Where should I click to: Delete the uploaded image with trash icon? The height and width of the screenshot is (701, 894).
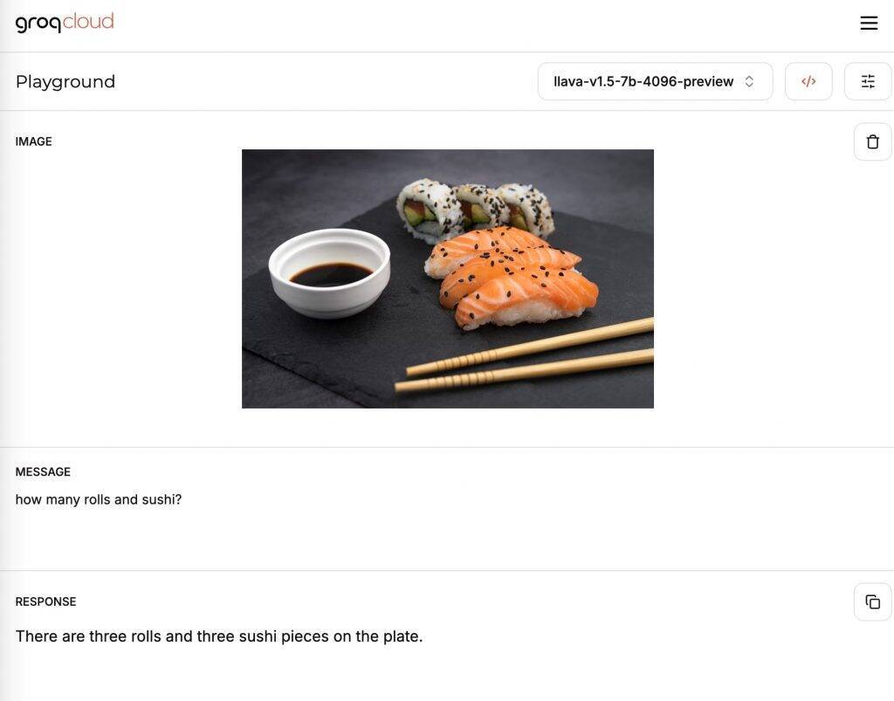pos(872,141)
